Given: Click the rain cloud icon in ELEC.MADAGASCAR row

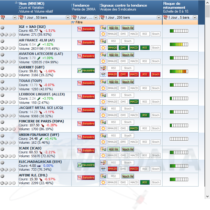Looking at the screenshot, I should 103,169.
